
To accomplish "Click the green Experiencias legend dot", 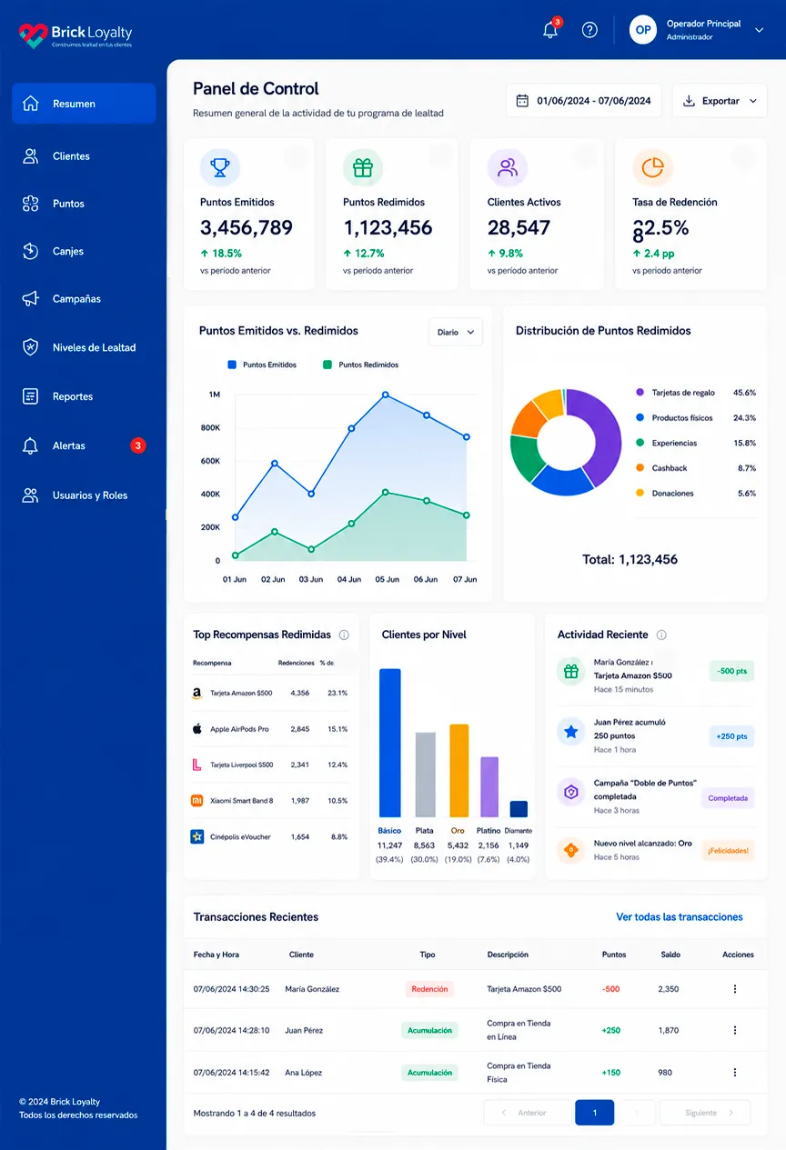I will [640, 443].
